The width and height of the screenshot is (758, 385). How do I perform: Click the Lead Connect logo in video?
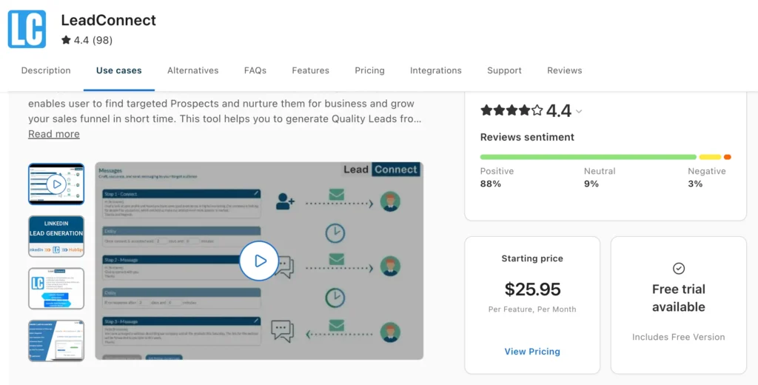coord(381,170)
